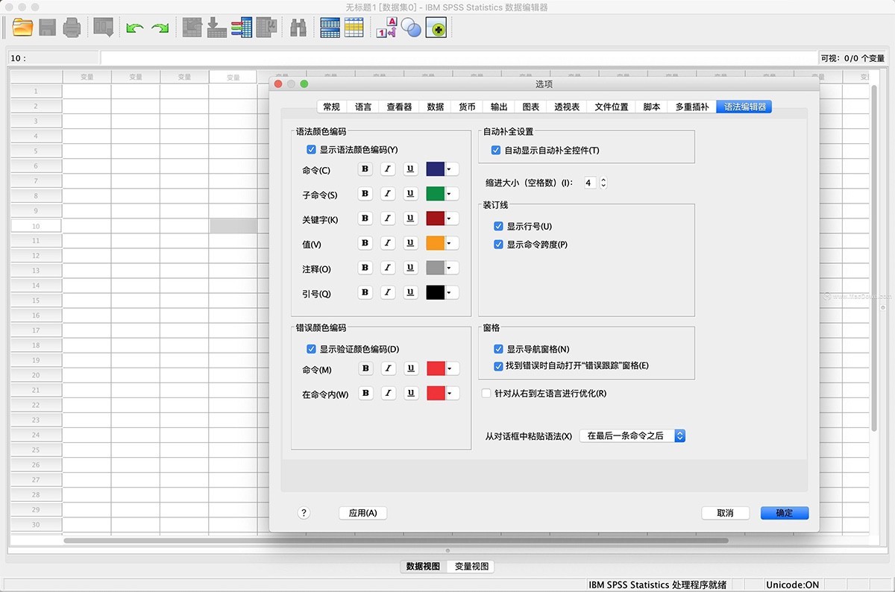Click the dialog recall toolbar icon

[103, 27]
